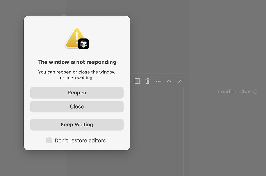Choose Keep Waiting to continue

click(77, 125)
